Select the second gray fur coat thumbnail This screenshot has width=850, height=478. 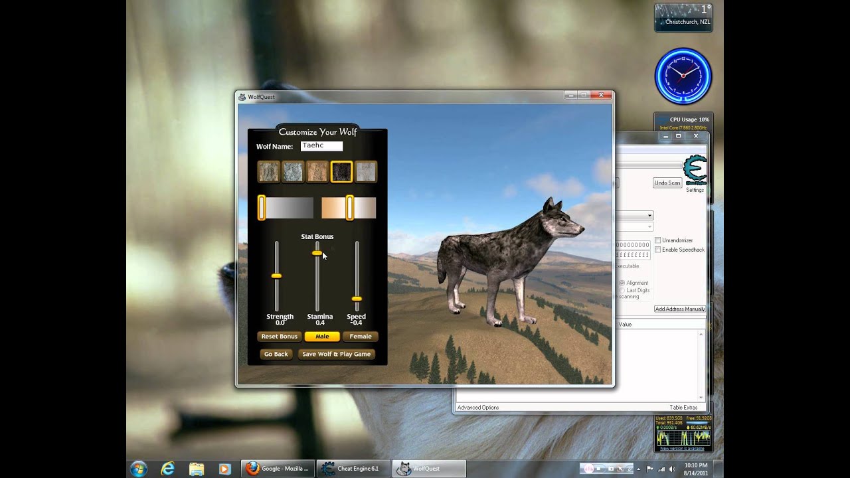click(x=293, y=172)
